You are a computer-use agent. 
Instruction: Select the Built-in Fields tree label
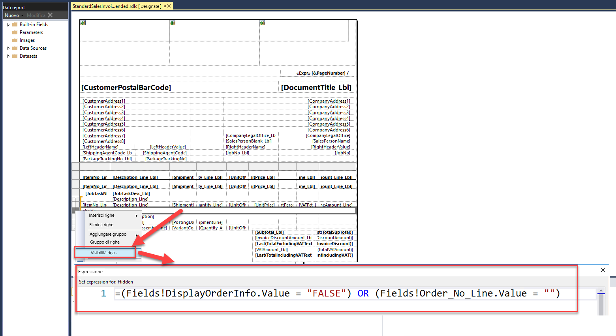34,24
